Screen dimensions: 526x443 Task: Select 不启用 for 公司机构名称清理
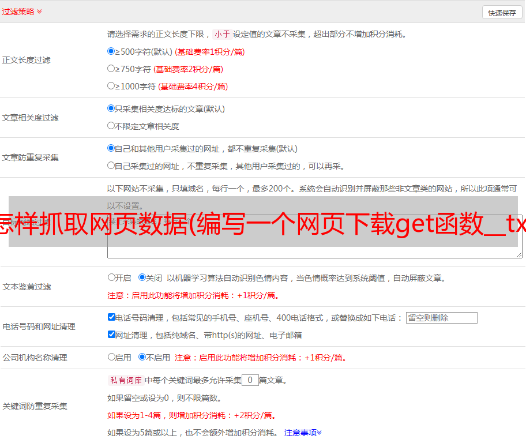[x=142, y=357]
